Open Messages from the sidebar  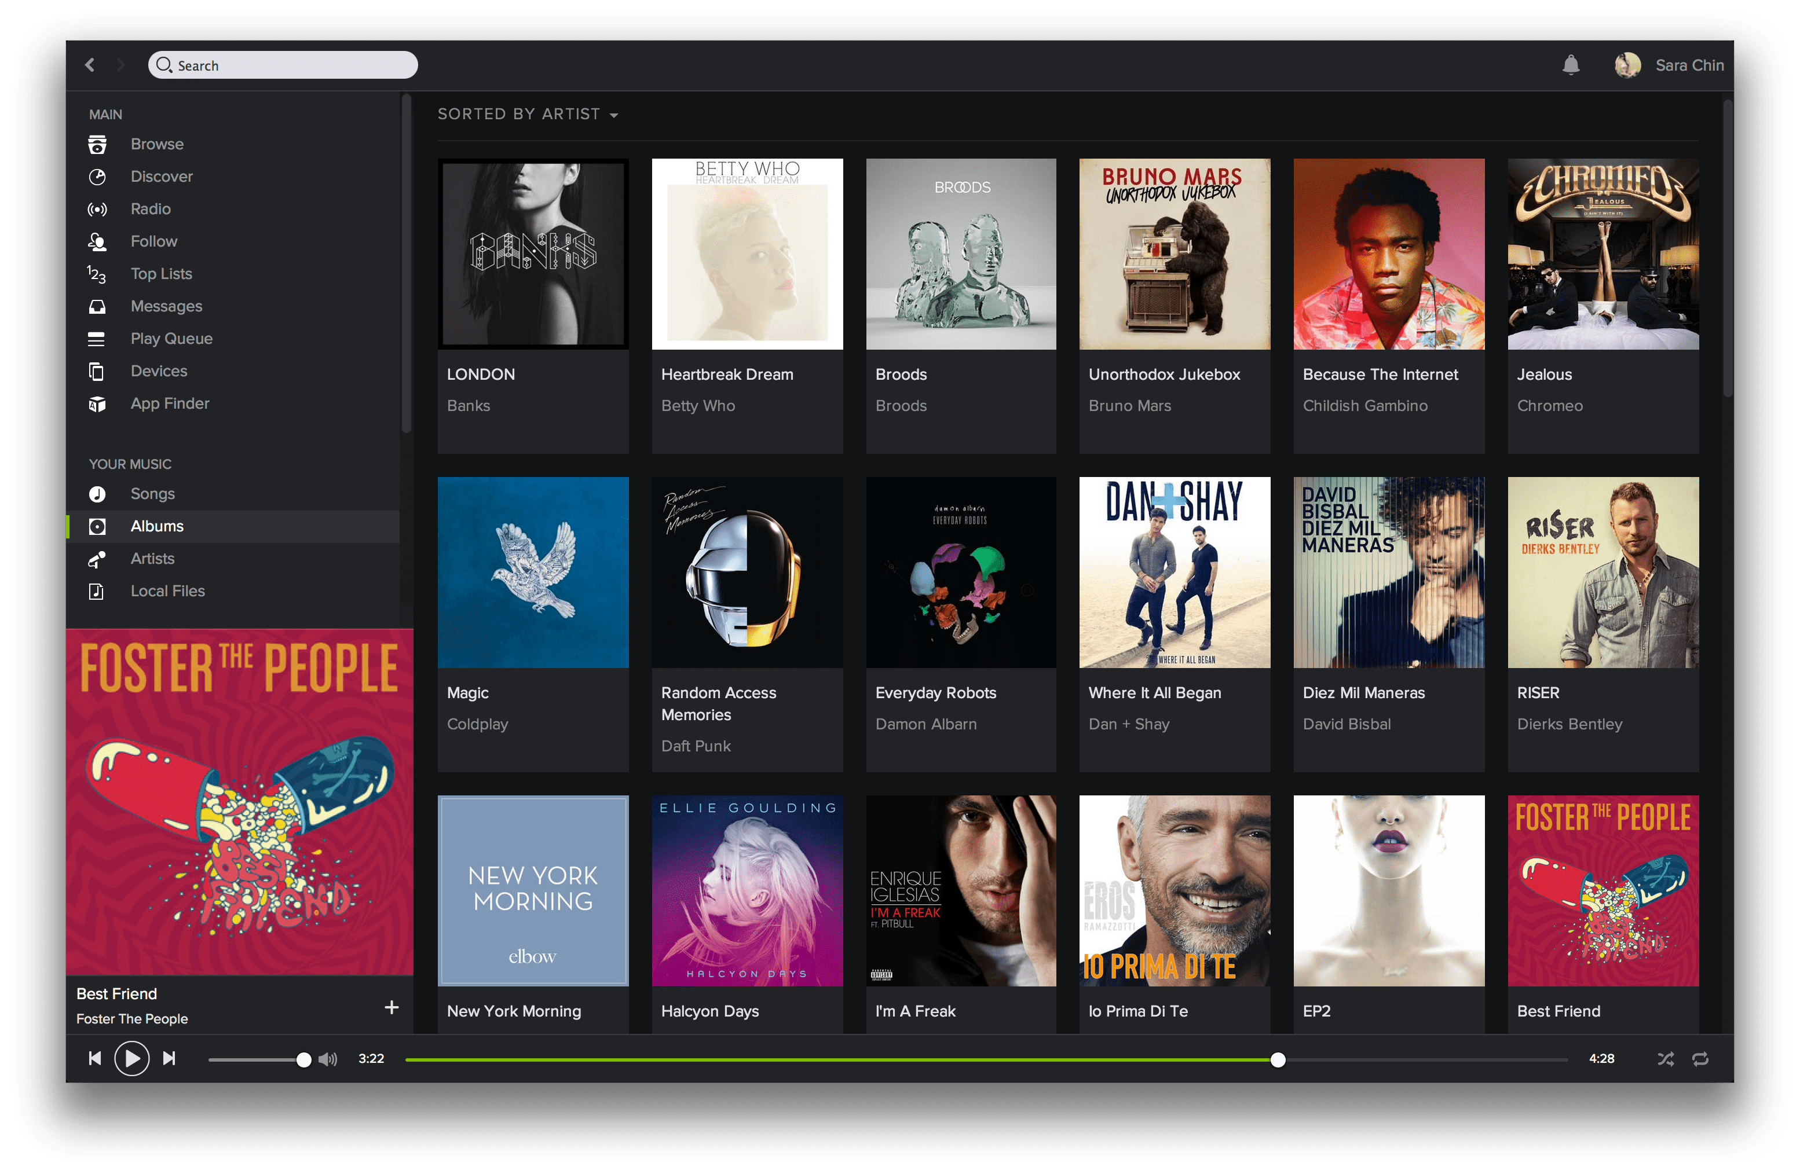click(166, 306)
